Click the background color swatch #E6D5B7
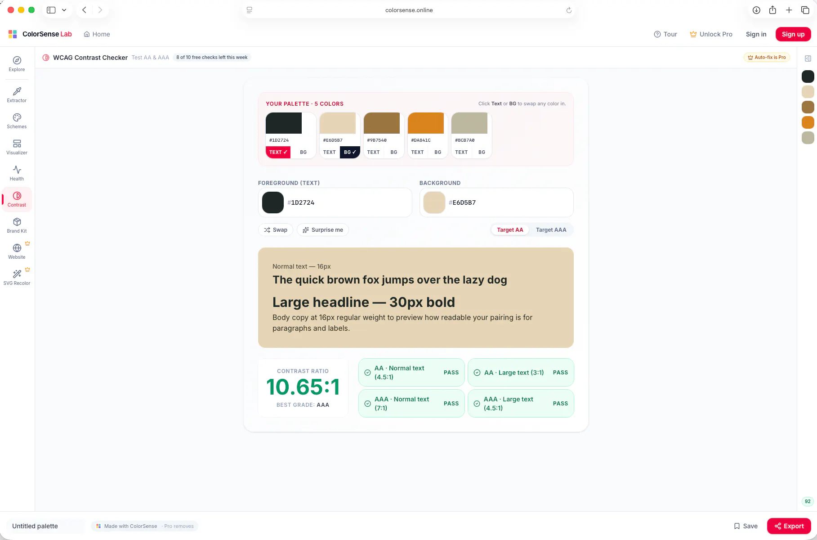 (434, 202)
